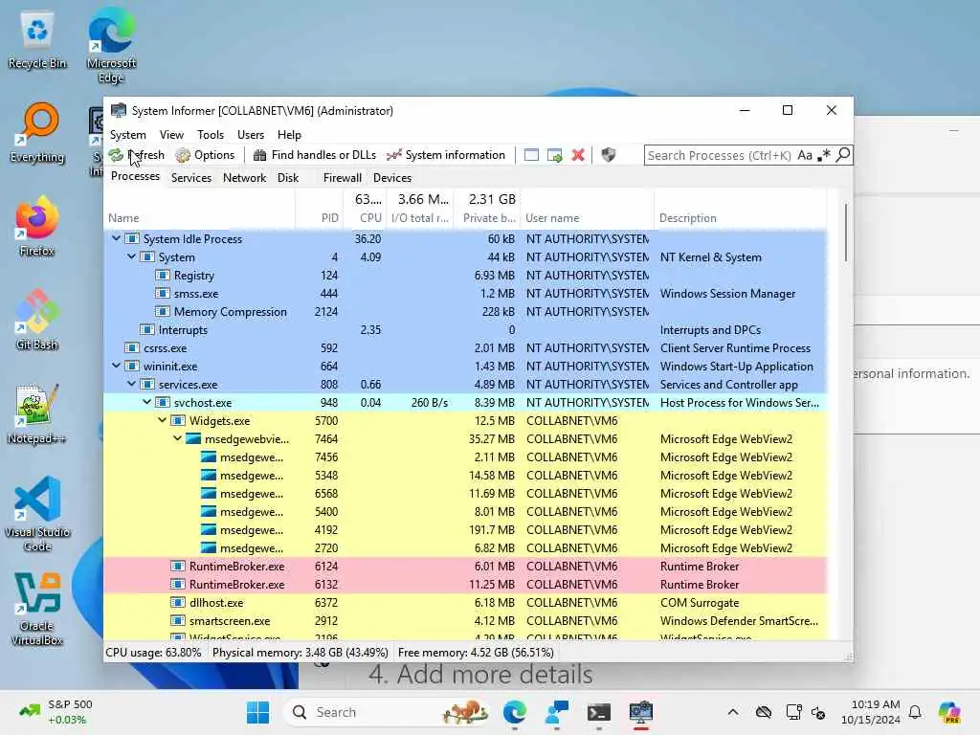The height and width of the screenshot is (735, 980).
Task: Click the Refresh toolbar icon
Action: (x=116, y=155)
